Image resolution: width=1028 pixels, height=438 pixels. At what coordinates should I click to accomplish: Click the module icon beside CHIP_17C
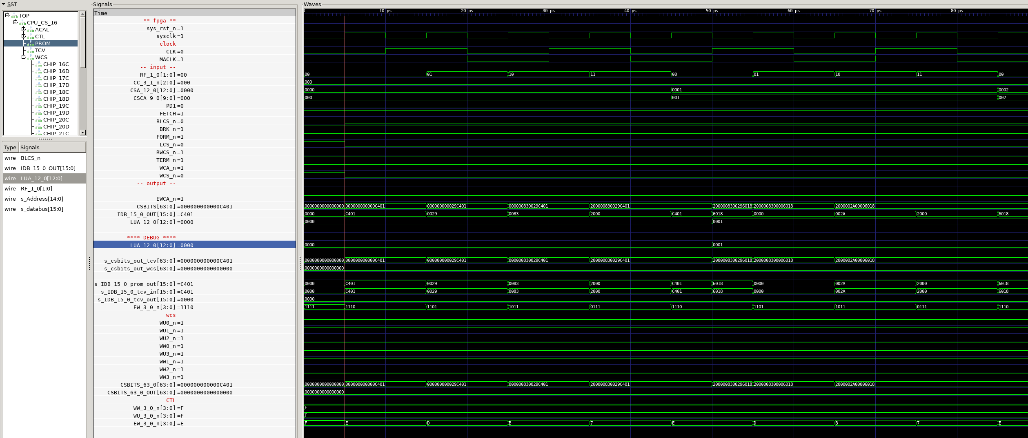(39, 78)
